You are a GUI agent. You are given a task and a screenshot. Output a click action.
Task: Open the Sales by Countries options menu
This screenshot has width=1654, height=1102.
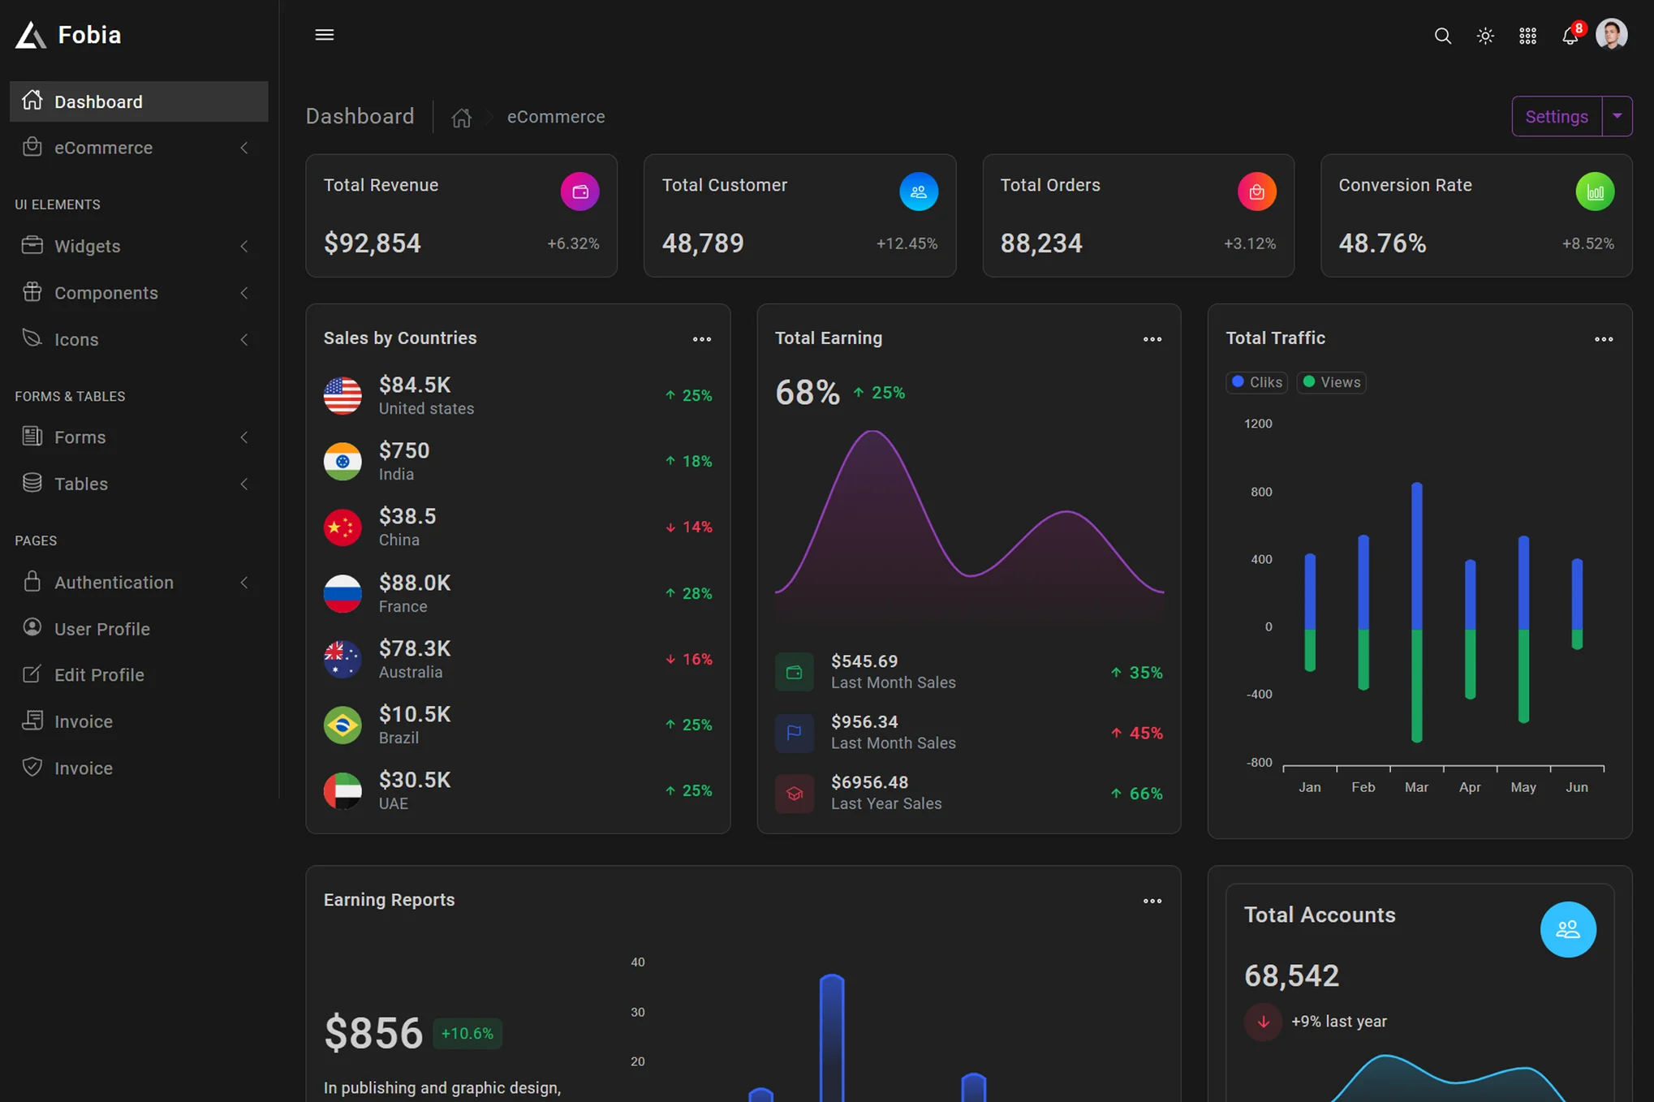click(701, 339)
